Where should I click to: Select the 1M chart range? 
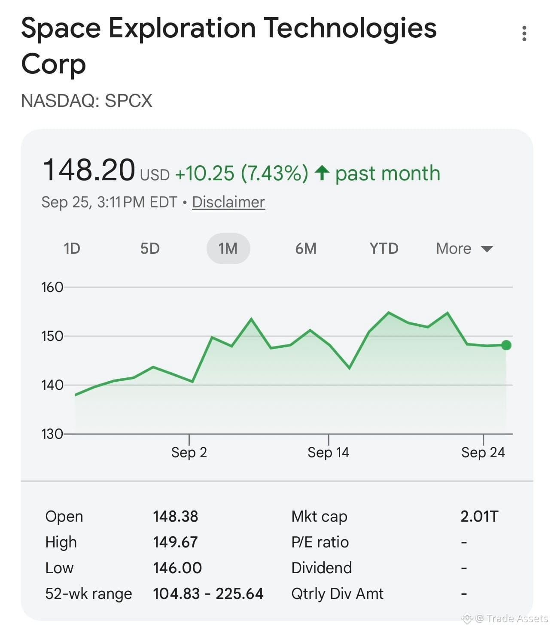[228, 249]
